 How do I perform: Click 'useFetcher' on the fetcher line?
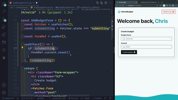(x=60, y=24)
